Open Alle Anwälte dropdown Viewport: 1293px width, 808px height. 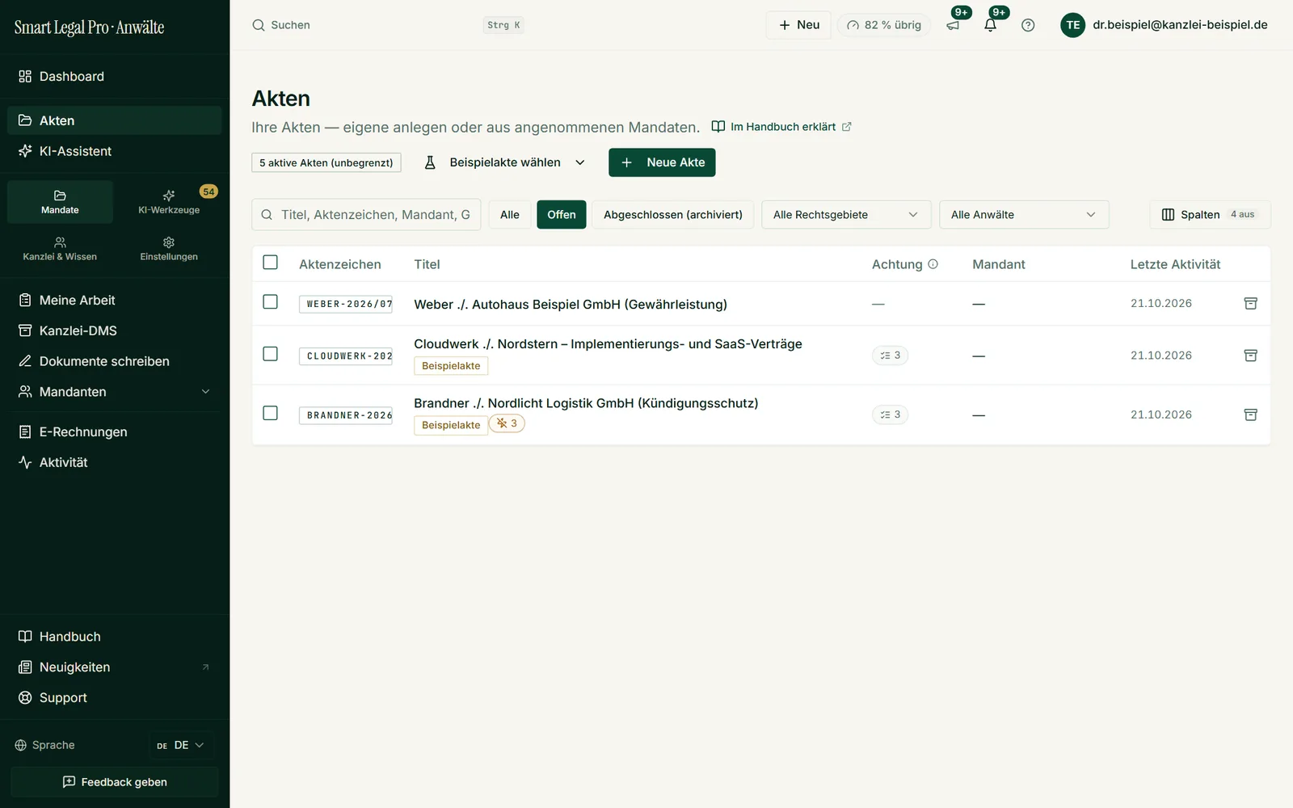pos(1024,215)
